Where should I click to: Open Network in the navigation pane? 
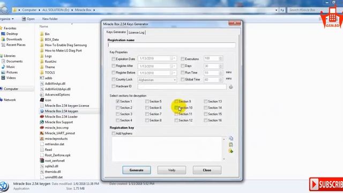[x=8, y=100]
